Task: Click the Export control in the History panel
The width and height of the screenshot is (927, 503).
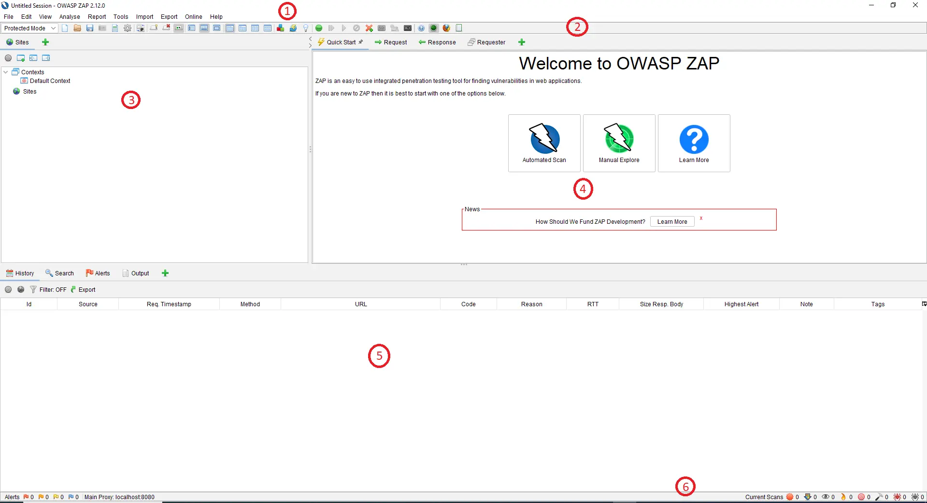Action: coord(83,289)
